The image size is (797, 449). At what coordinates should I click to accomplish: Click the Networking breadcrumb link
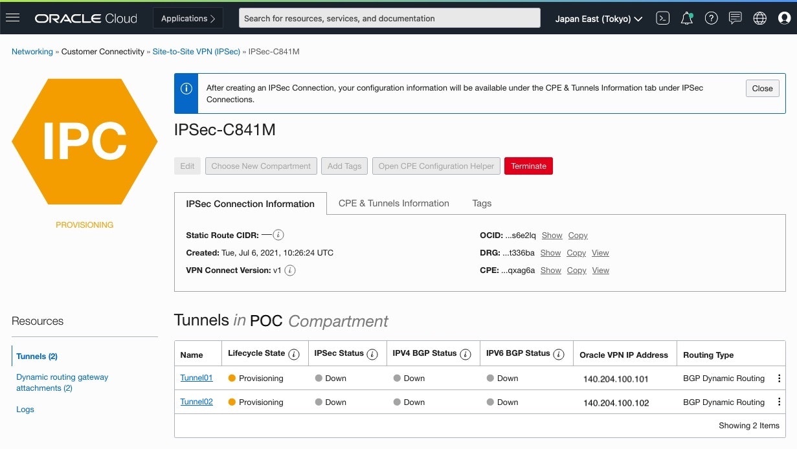[32, 52]
